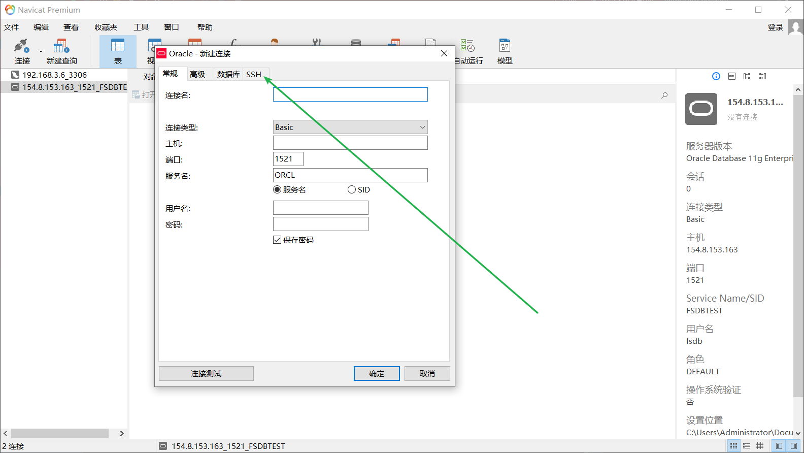The height and width of the screenshot is (453, 804).
Task: Click the FSDBTEST service name value
Action: pos(705,310)
